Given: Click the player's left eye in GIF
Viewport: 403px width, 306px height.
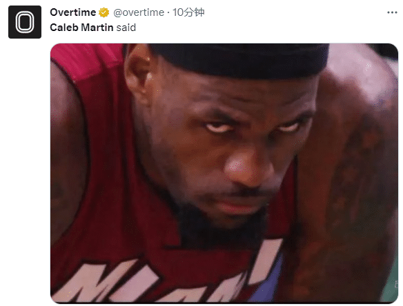Looking at the screenshot, I should click(x=289, y=127).
